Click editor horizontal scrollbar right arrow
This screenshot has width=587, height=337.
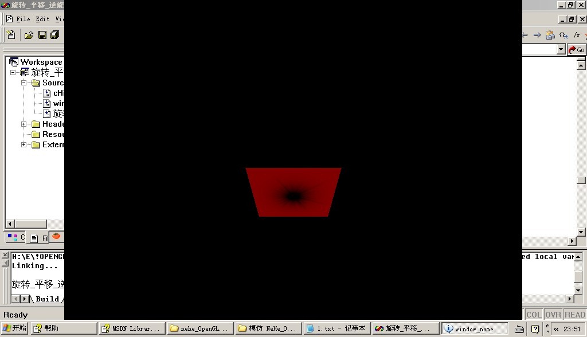(x=572, y=241)
